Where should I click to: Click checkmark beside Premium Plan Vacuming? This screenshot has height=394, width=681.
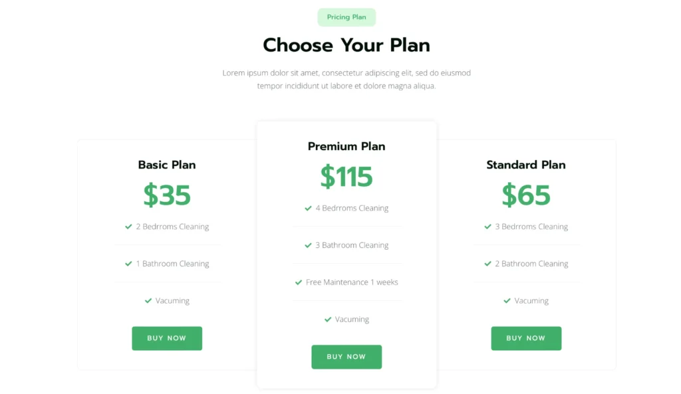pos(327,320)
